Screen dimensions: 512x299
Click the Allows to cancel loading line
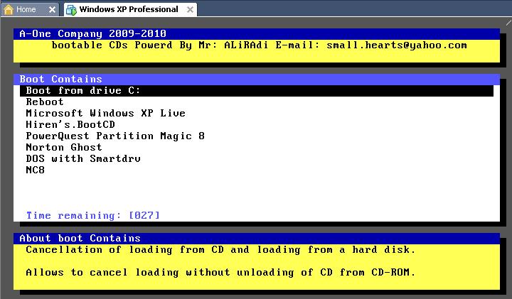220,272
